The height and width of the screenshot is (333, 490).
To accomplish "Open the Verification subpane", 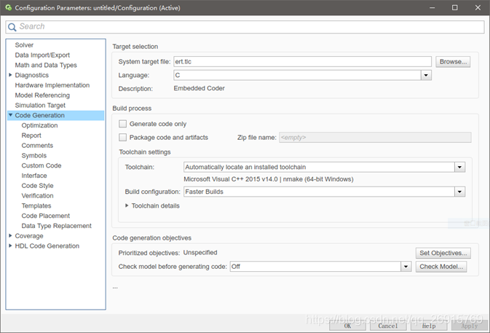I will (x=37, y=196).
